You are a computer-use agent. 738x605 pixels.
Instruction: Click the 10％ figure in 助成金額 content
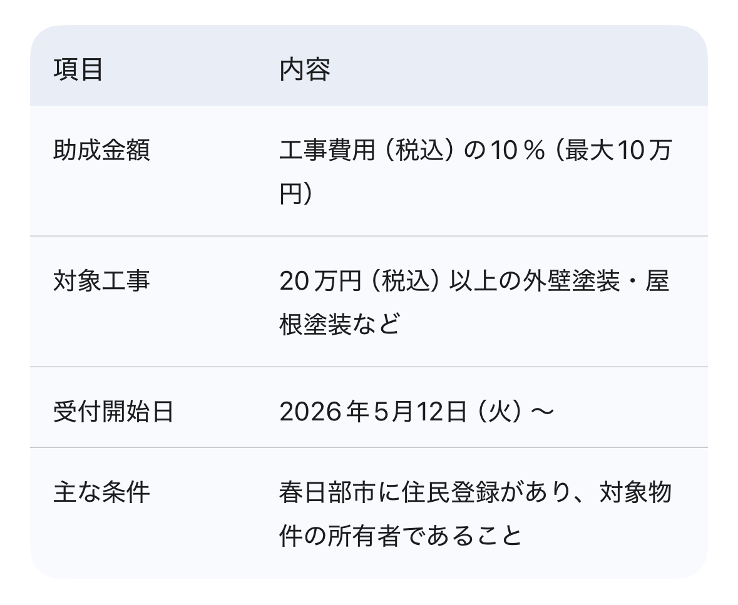[518, 151]
